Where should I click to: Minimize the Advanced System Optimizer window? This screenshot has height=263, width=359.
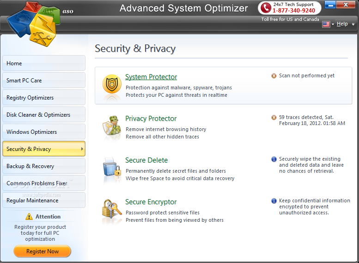(x=330, y=5)
